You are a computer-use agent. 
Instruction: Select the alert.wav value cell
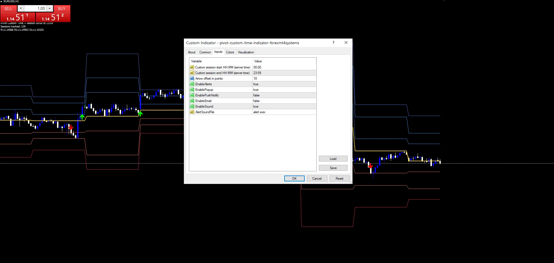284,112
